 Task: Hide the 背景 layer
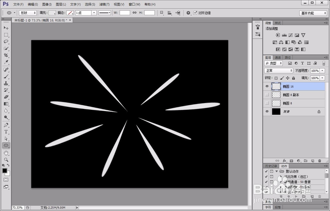(267, 111)
